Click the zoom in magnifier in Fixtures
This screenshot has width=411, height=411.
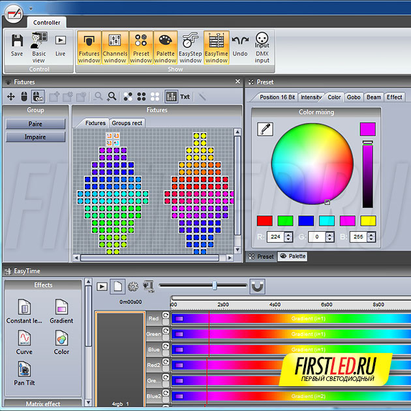click(x=112, y=97)
